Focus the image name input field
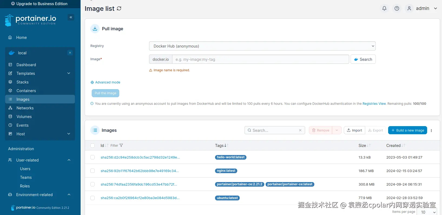The height and width of the screenshot is (215, 442). [260, 59]
